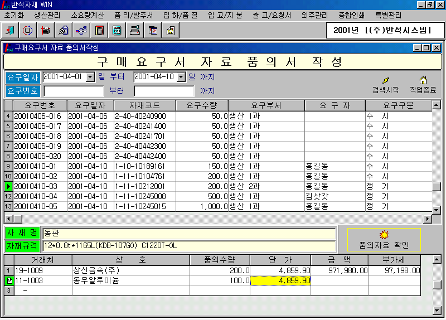Open the start date 2001-04-01 dropdown
446x320 pixels.
(x=90, y=77)
